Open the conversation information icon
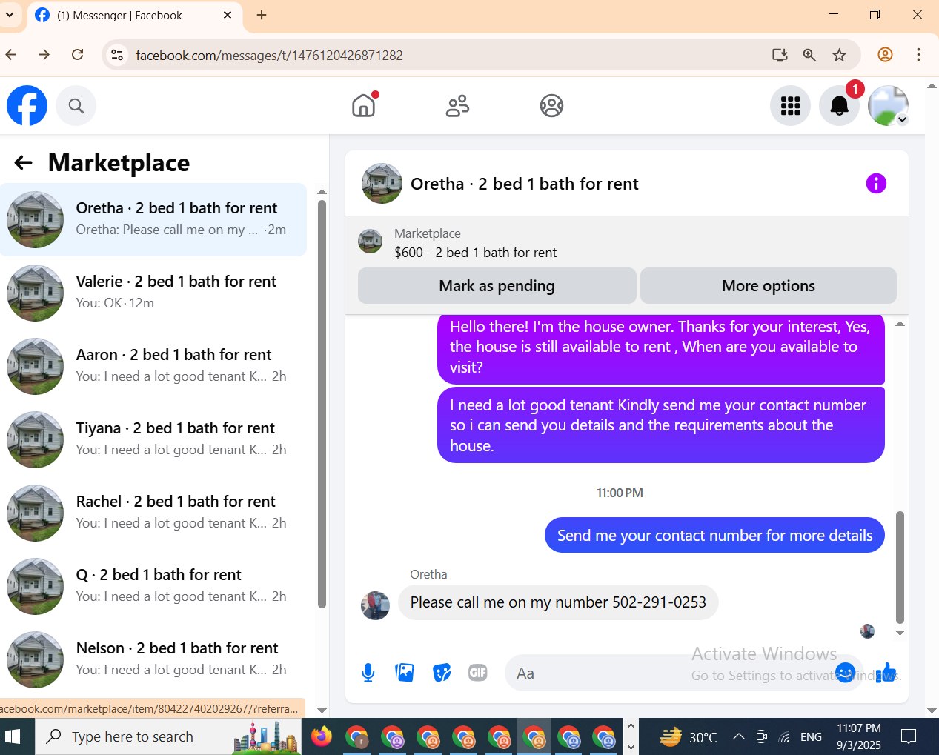Screen dimensions: 939x755 coord(876,184)
